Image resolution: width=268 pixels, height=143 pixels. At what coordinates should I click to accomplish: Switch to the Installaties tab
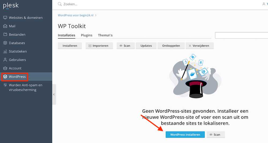coord(66,35)
